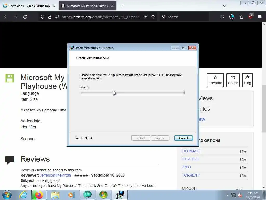The height and width of the screenshot is (200, 266).
Task: Flag this archive item
Action: 247,80
